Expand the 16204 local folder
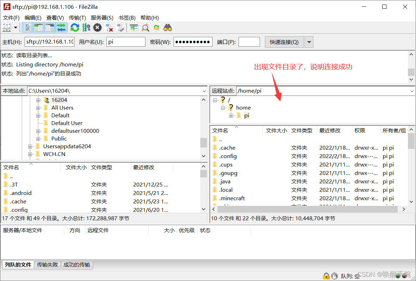Screen dimensions: 416x281 pos(38,100)
